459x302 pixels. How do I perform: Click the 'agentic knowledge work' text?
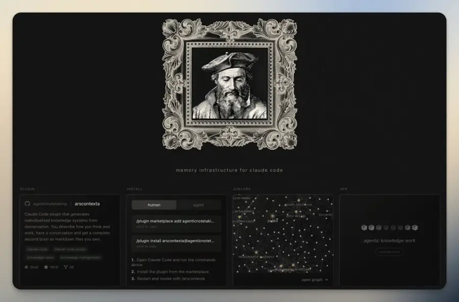click(x=389, y=240)
